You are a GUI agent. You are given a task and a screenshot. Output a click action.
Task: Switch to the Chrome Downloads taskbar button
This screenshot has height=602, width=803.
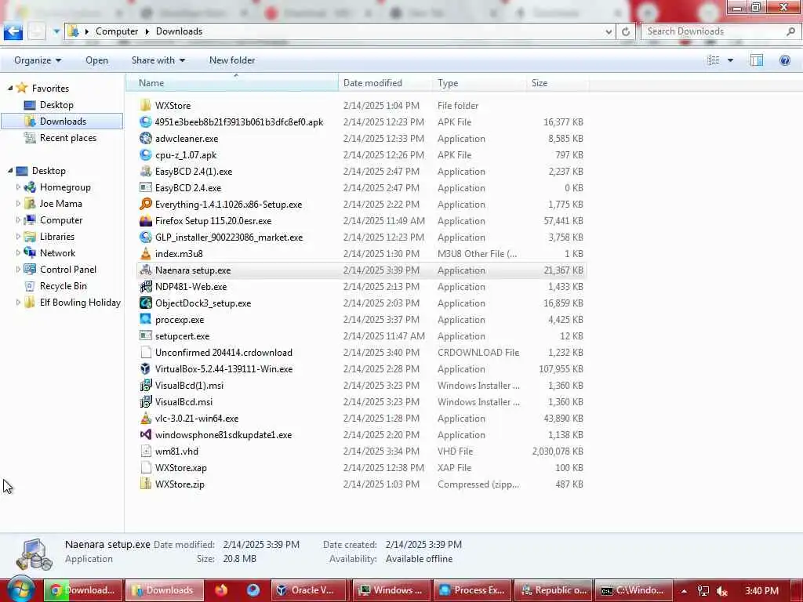(x=83, y=590)
